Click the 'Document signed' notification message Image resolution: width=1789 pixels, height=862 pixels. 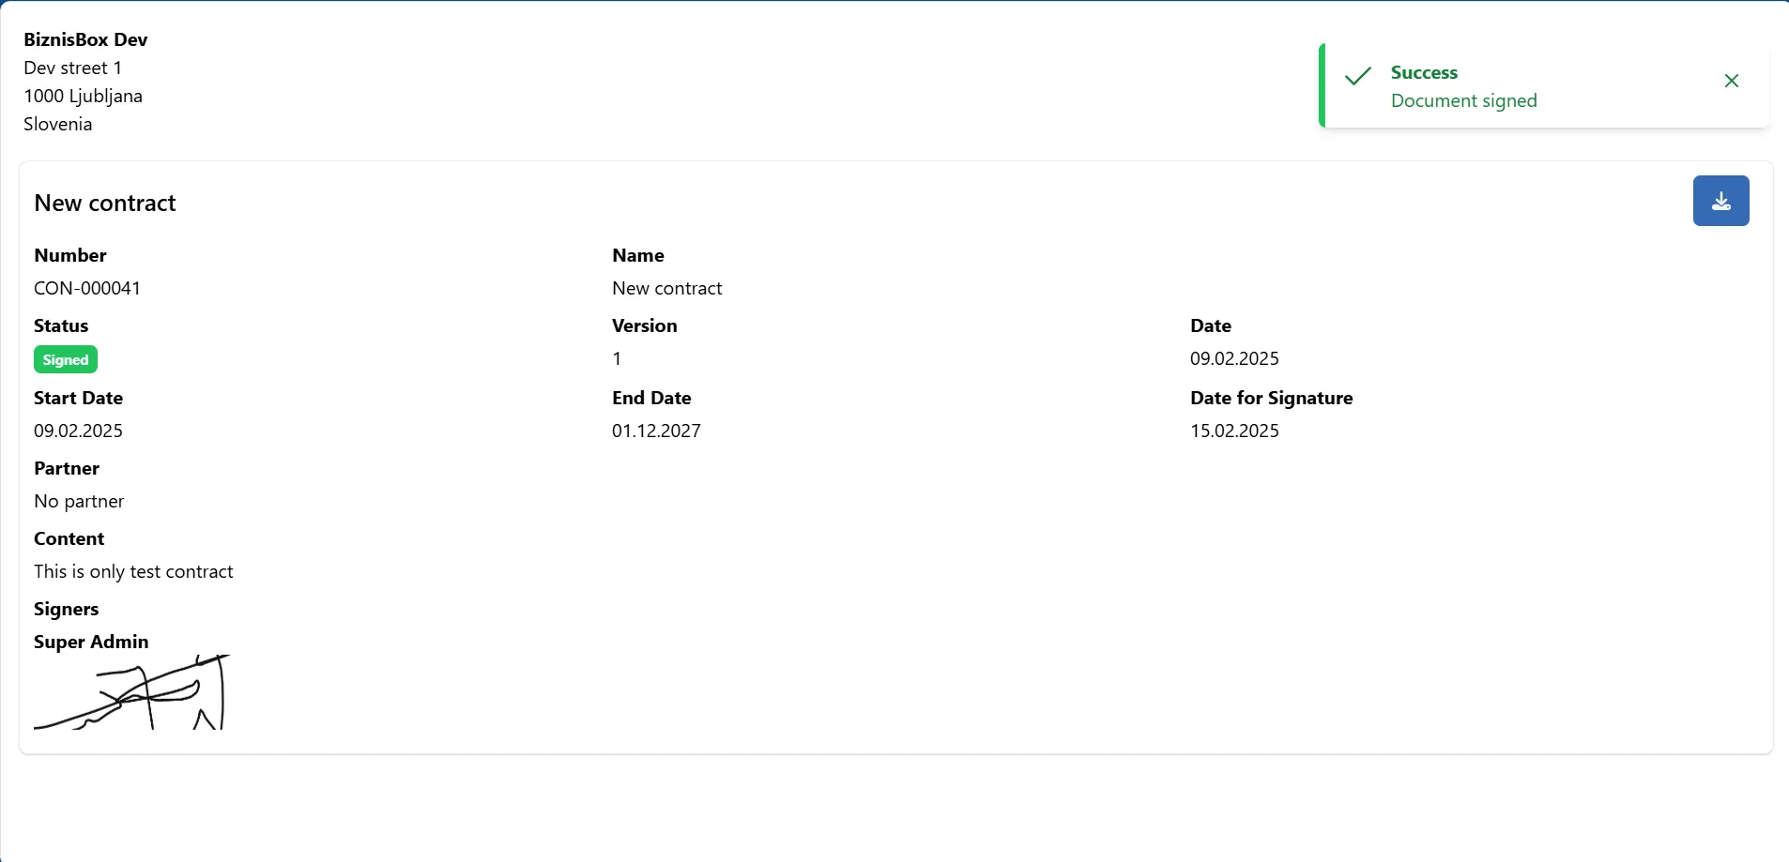(x=1463, y=101)
